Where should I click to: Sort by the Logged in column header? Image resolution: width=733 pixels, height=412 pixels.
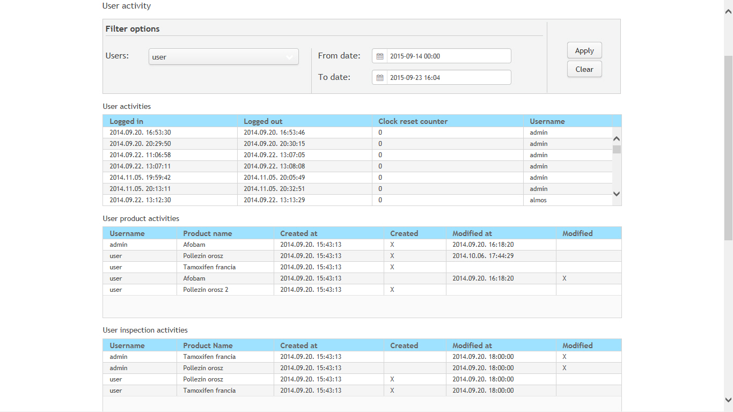[127, 121]
